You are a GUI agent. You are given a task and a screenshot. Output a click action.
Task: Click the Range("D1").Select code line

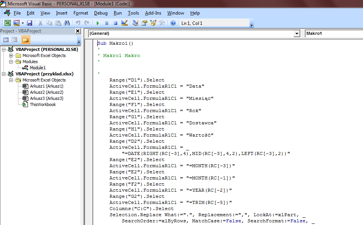137,80
